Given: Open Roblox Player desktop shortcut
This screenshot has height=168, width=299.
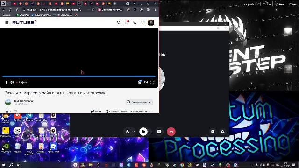Looking at the screenshot, I should (53, 148).
